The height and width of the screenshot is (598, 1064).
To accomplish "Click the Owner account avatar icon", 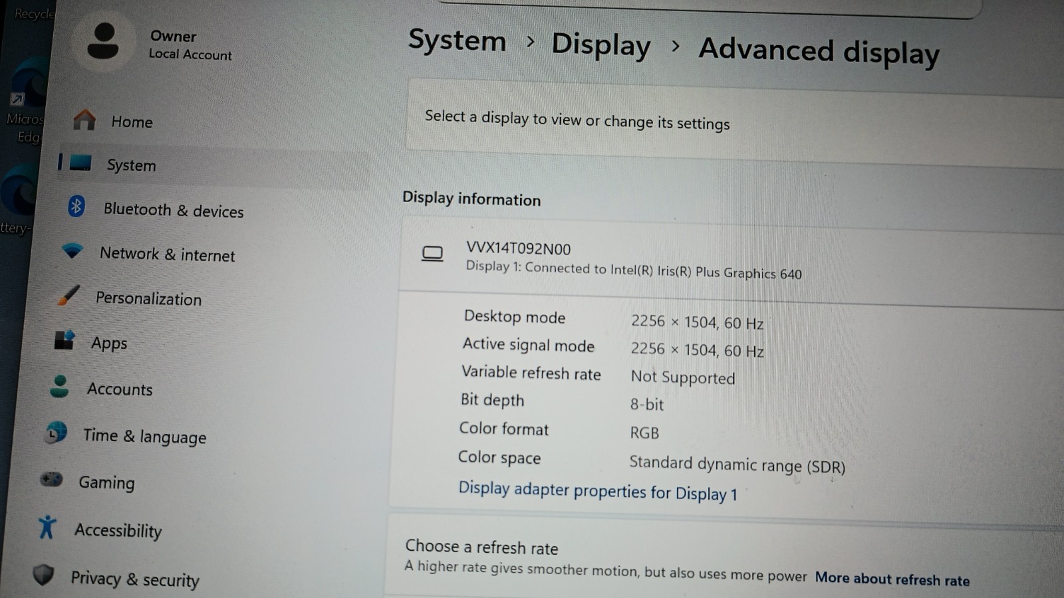I will pos(103,41).
